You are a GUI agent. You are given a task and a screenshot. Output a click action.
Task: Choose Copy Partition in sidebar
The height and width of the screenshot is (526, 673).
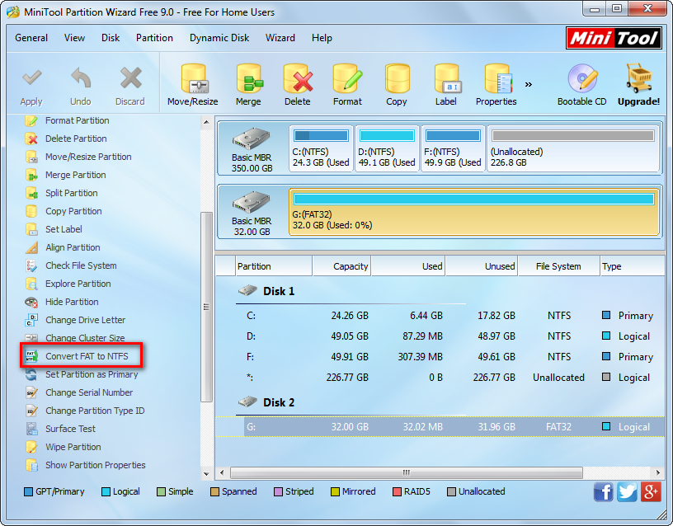coord(73,212)
